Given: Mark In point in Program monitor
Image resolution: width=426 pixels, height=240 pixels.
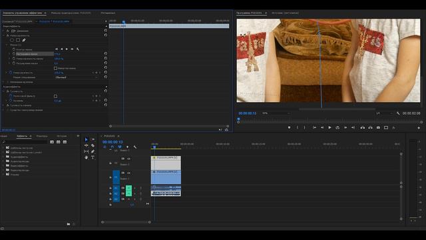Looking at the screenshot, I should point(298,127).
